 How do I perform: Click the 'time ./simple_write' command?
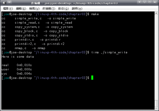tap(109, 53)
